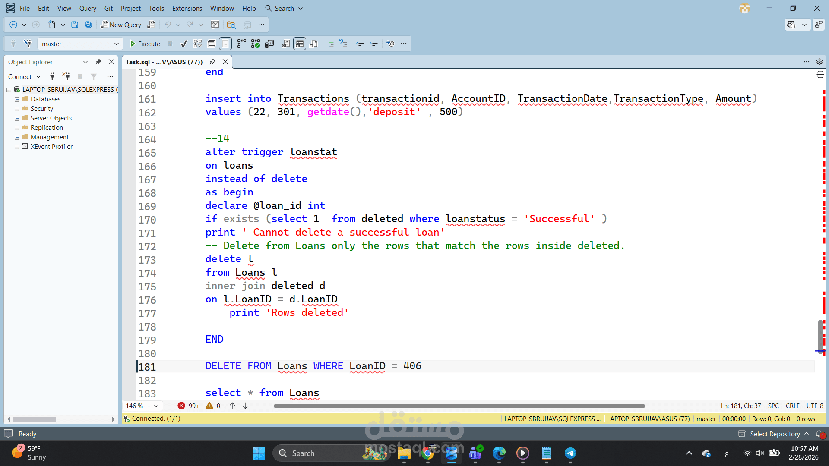
Task: Parse the query using the checkmark icon
Action: (x=184, y=43)
